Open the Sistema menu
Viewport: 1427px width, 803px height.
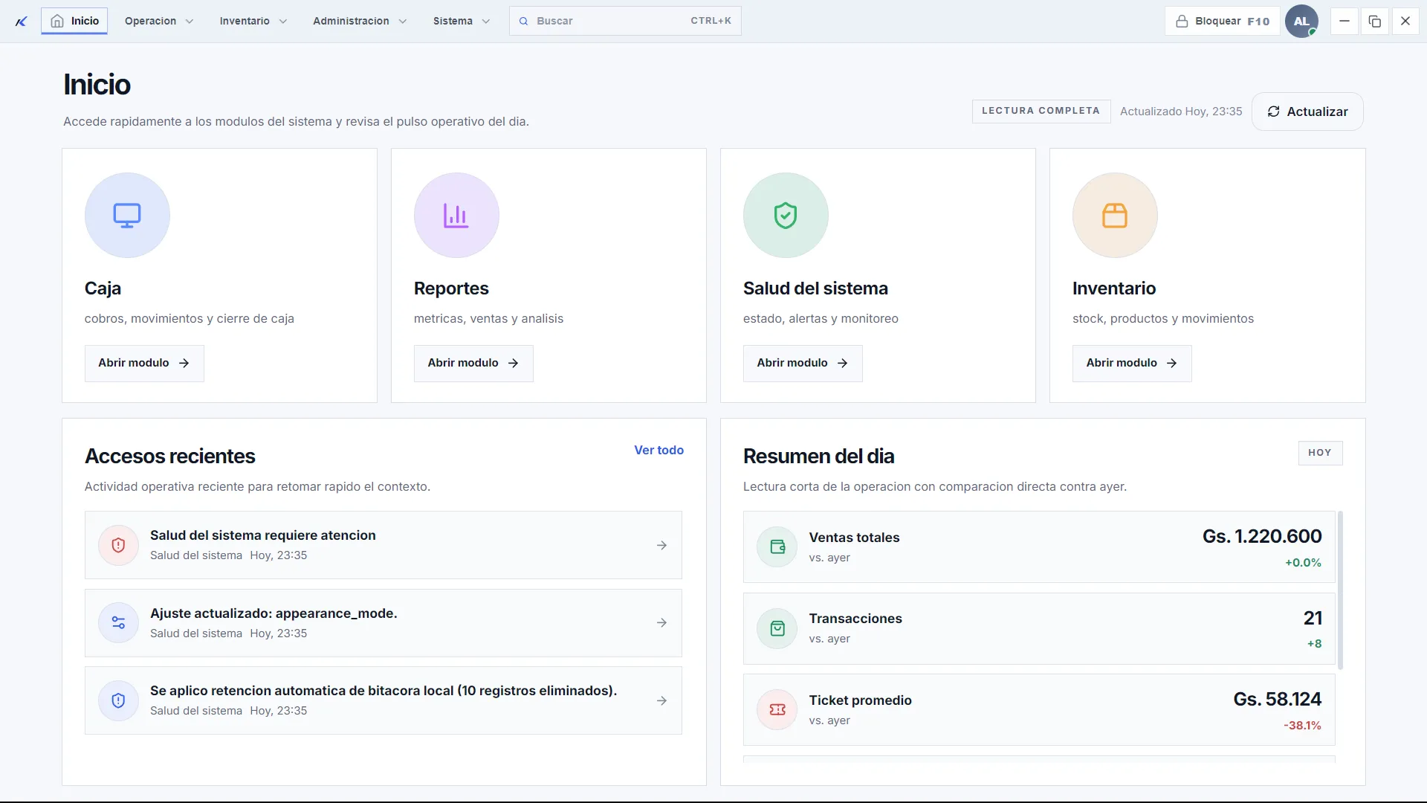click(x=462, y=21)
